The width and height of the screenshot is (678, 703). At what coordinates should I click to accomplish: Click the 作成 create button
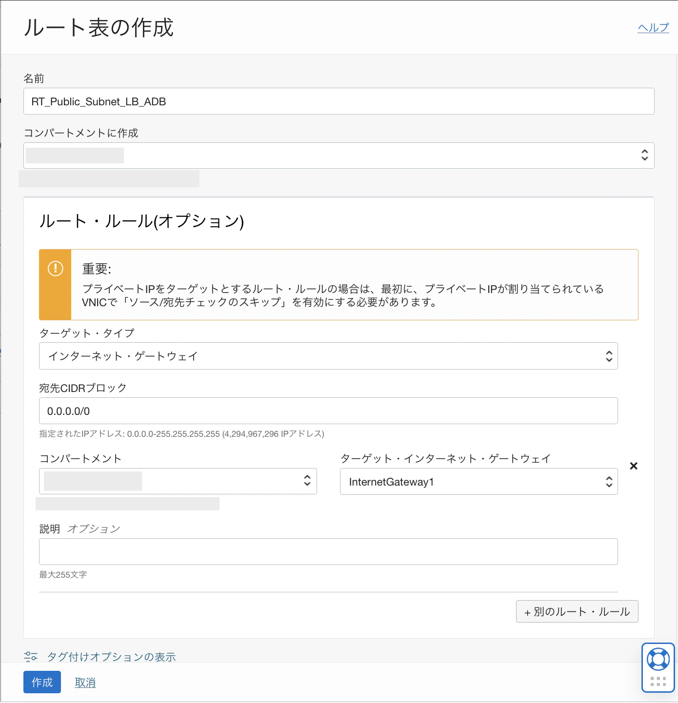pos(42,682)
